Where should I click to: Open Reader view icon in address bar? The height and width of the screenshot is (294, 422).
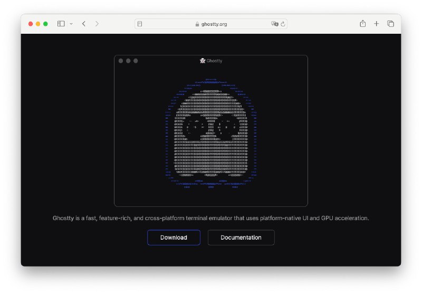140,24
